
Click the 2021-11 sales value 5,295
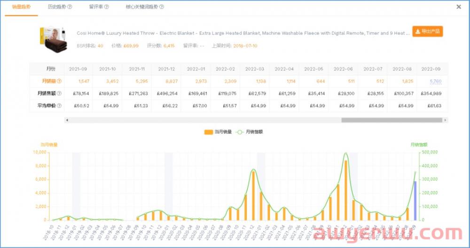[x=142, y=81]
